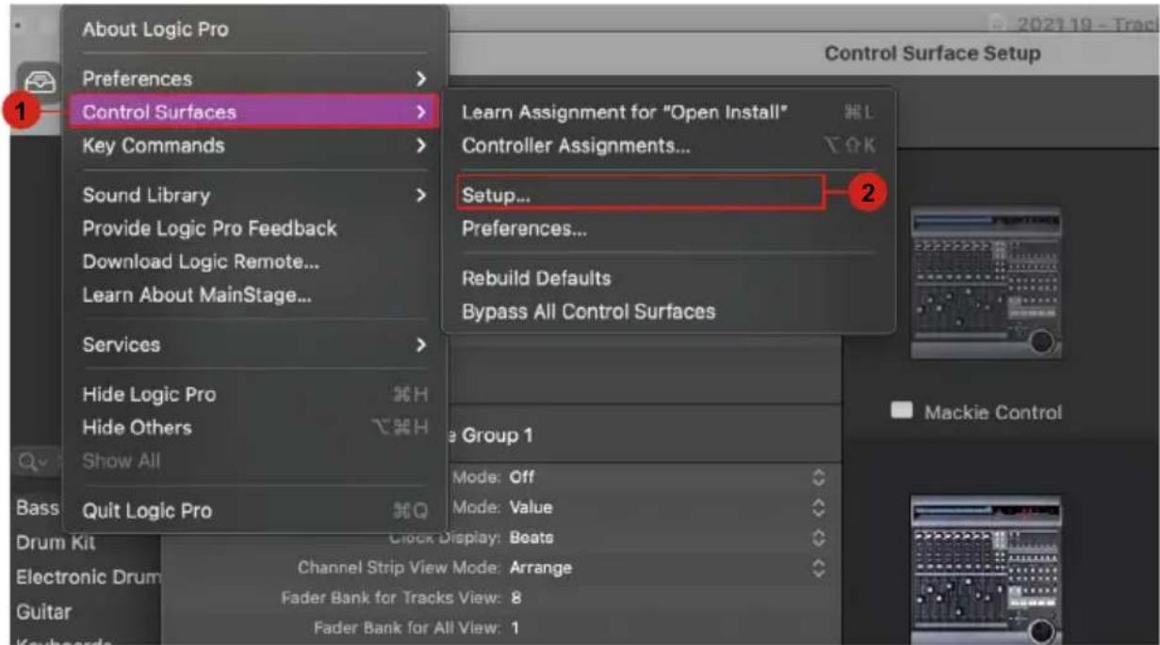Select Hide Others
Screen dimensions: 1160x645
[253, 427]
